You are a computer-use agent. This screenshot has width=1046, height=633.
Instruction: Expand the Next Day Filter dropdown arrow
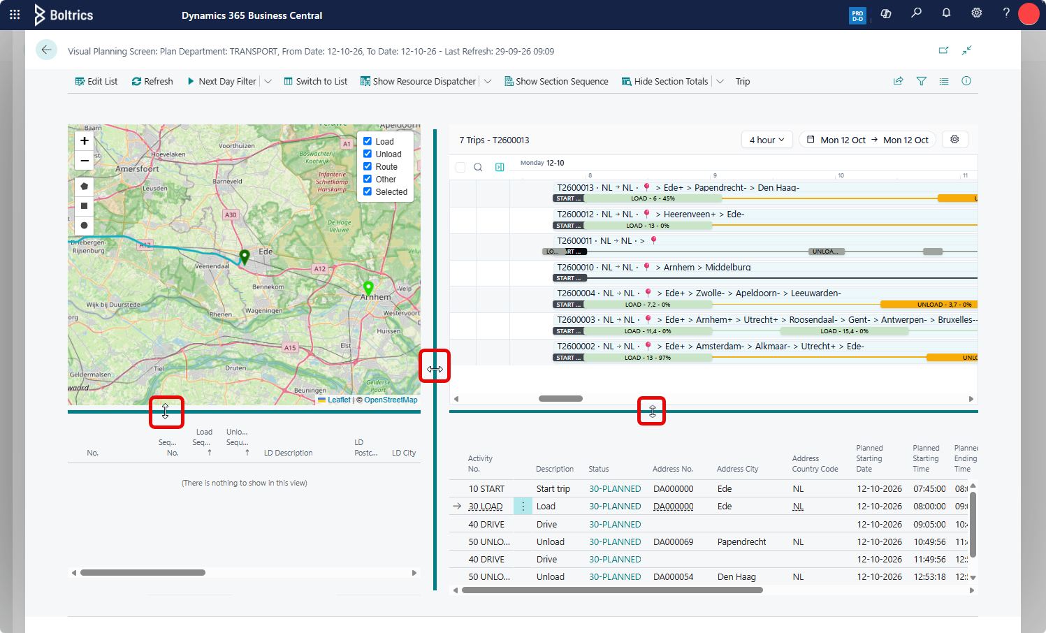268,81
